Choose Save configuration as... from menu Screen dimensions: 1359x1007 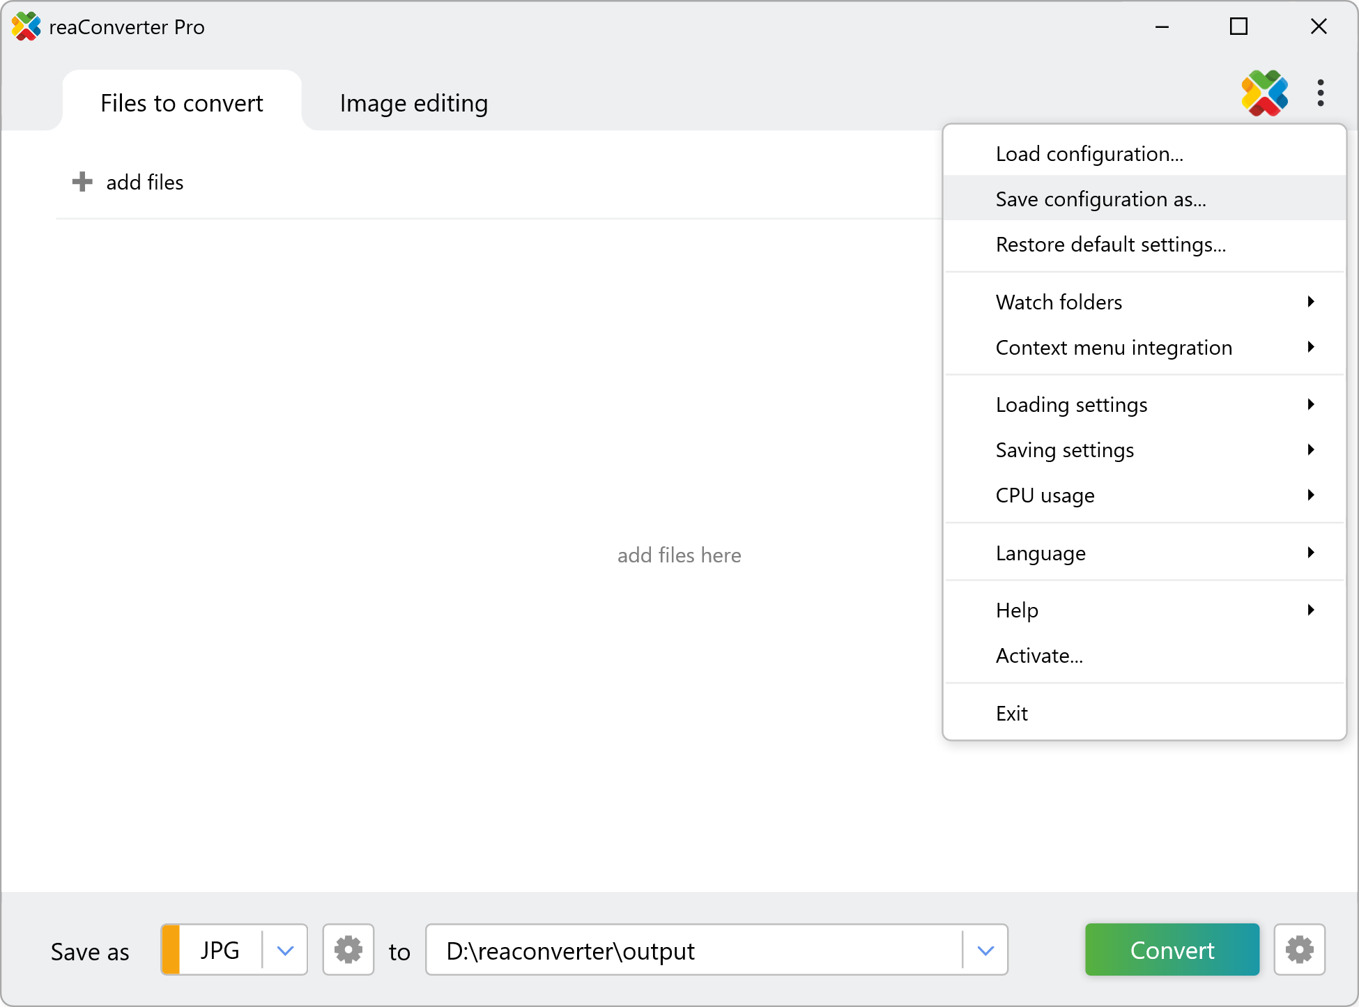1100,199
